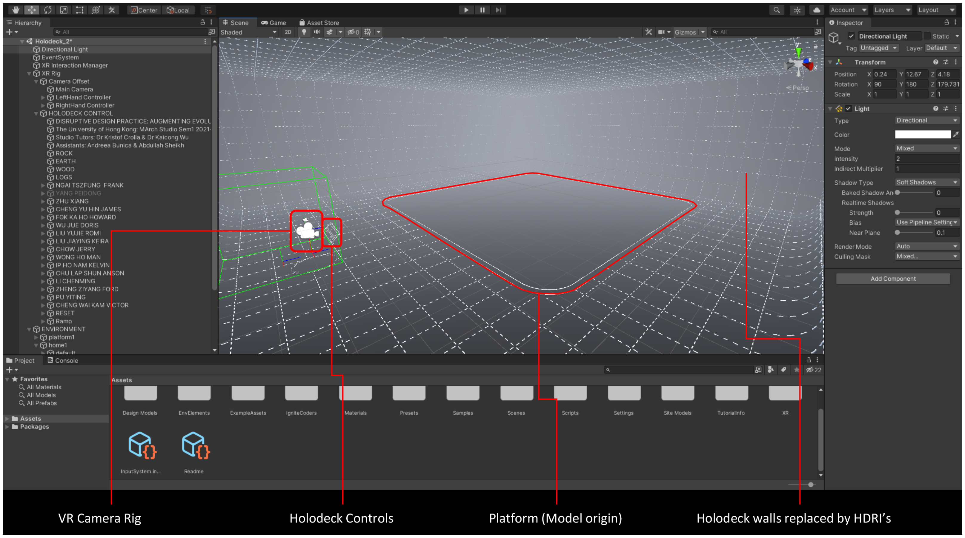Open the cloud services icon
This screenshot has height=538, width=965.
(817, 10)
